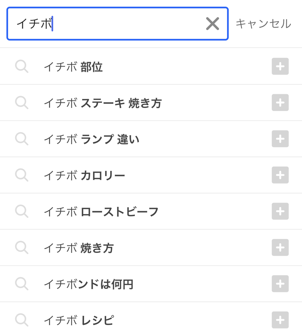Add イチボ レシピ with its plus icon
The width and height of the screenshot is (302, 332).
[x=280, y=320]
